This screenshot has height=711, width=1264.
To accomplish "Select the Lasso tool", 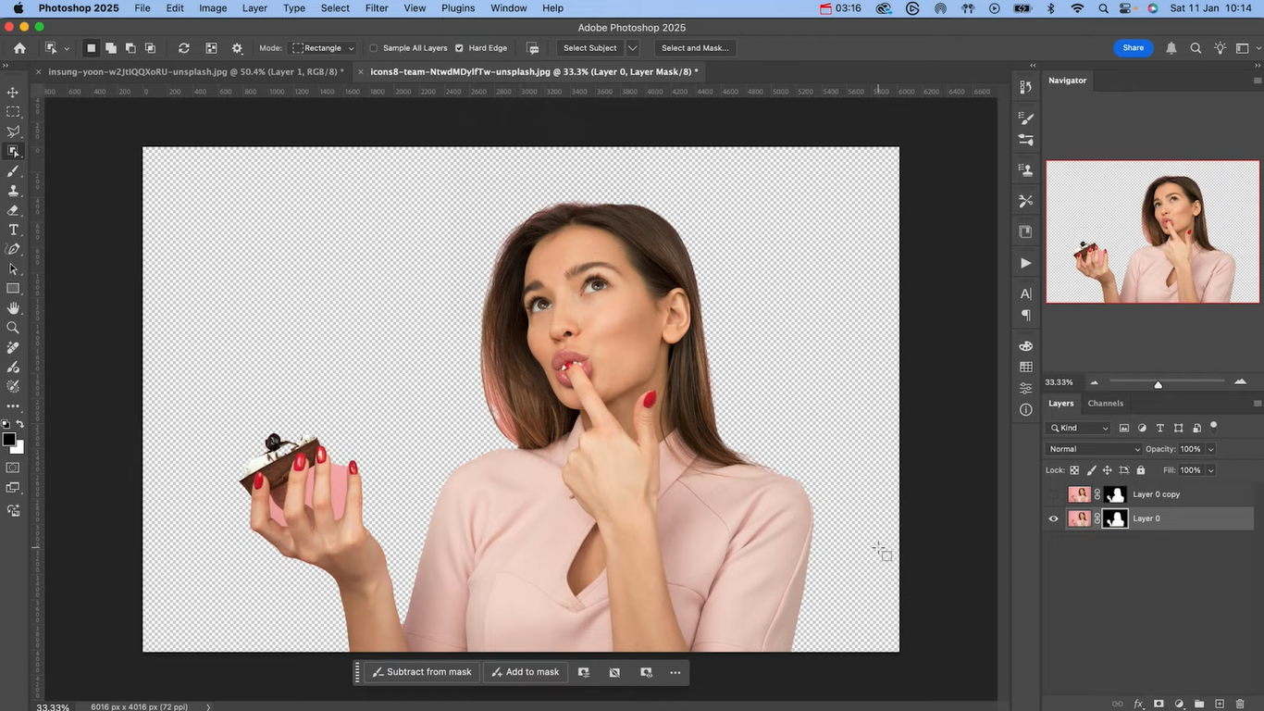I will pyautogui.click(x=13, y=130).
